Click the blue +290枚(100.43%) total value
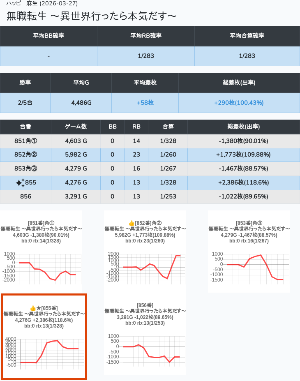The image size is (300, 381). pos(239,103)
